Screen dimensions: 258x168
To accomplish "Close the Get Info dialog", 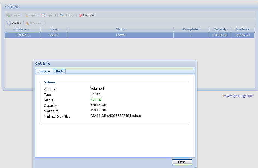I will (x=182, y=162).
